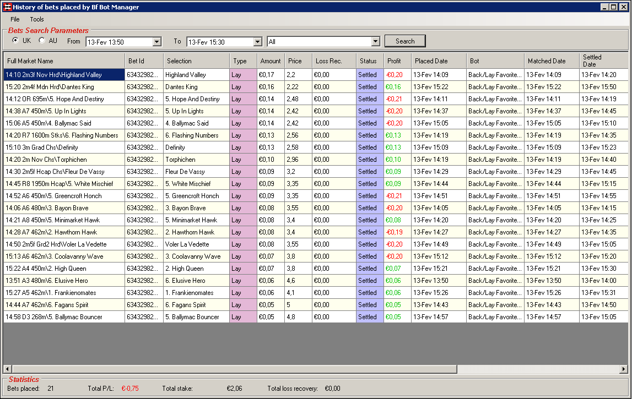Screen dimensions: 632x399
Task: Click the price 2,96 for Torphichen
Action: pyautogui.click(x=298, y=160)
